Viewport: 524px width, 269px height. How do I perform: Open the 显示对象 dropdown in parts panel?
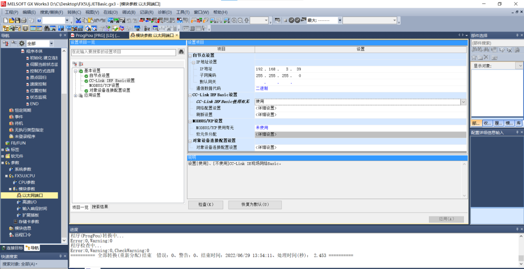click(520, 66)
